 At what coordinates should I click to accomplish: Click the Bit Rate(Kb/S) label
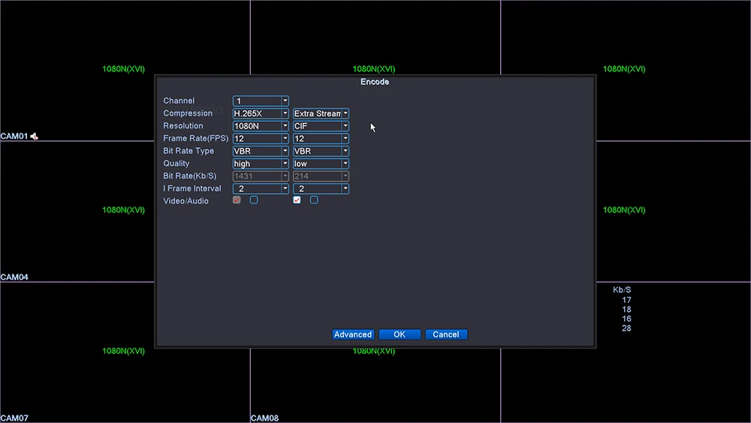coord(190,177)
